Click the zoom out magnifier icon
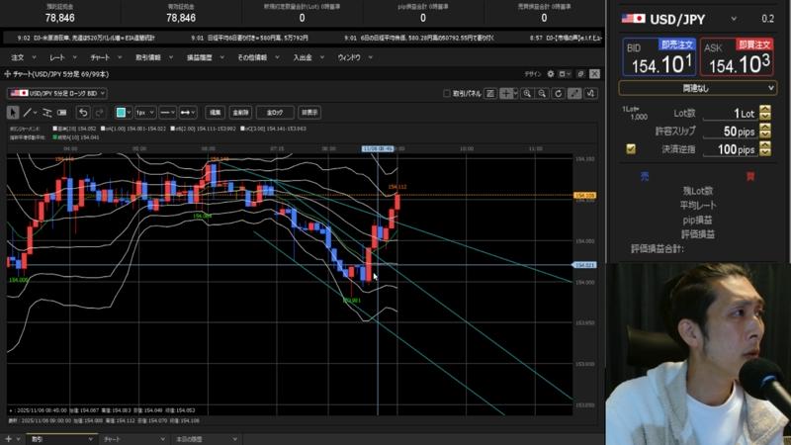The width and height of the screenshot is (791, 445). click(544, 93)
